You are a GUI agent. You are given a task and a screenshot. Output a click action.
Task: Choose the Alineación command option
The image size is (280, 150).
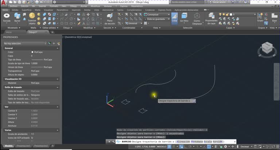pyautogui.click(x=183, y=142)
